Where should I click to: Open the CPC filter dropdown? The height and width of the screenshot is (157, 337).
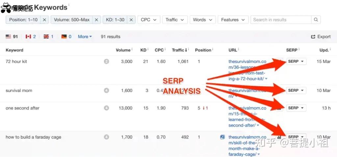pyautogui.click(x=149, y=19)
